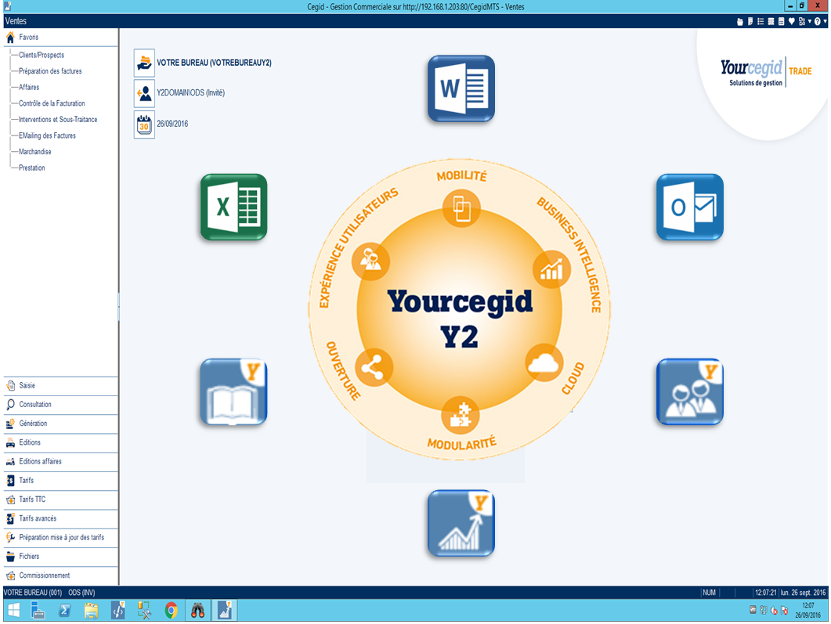Open the Tarifs avancés menu
This screenshot has width=831, height=624.
(x=60, y=518)
